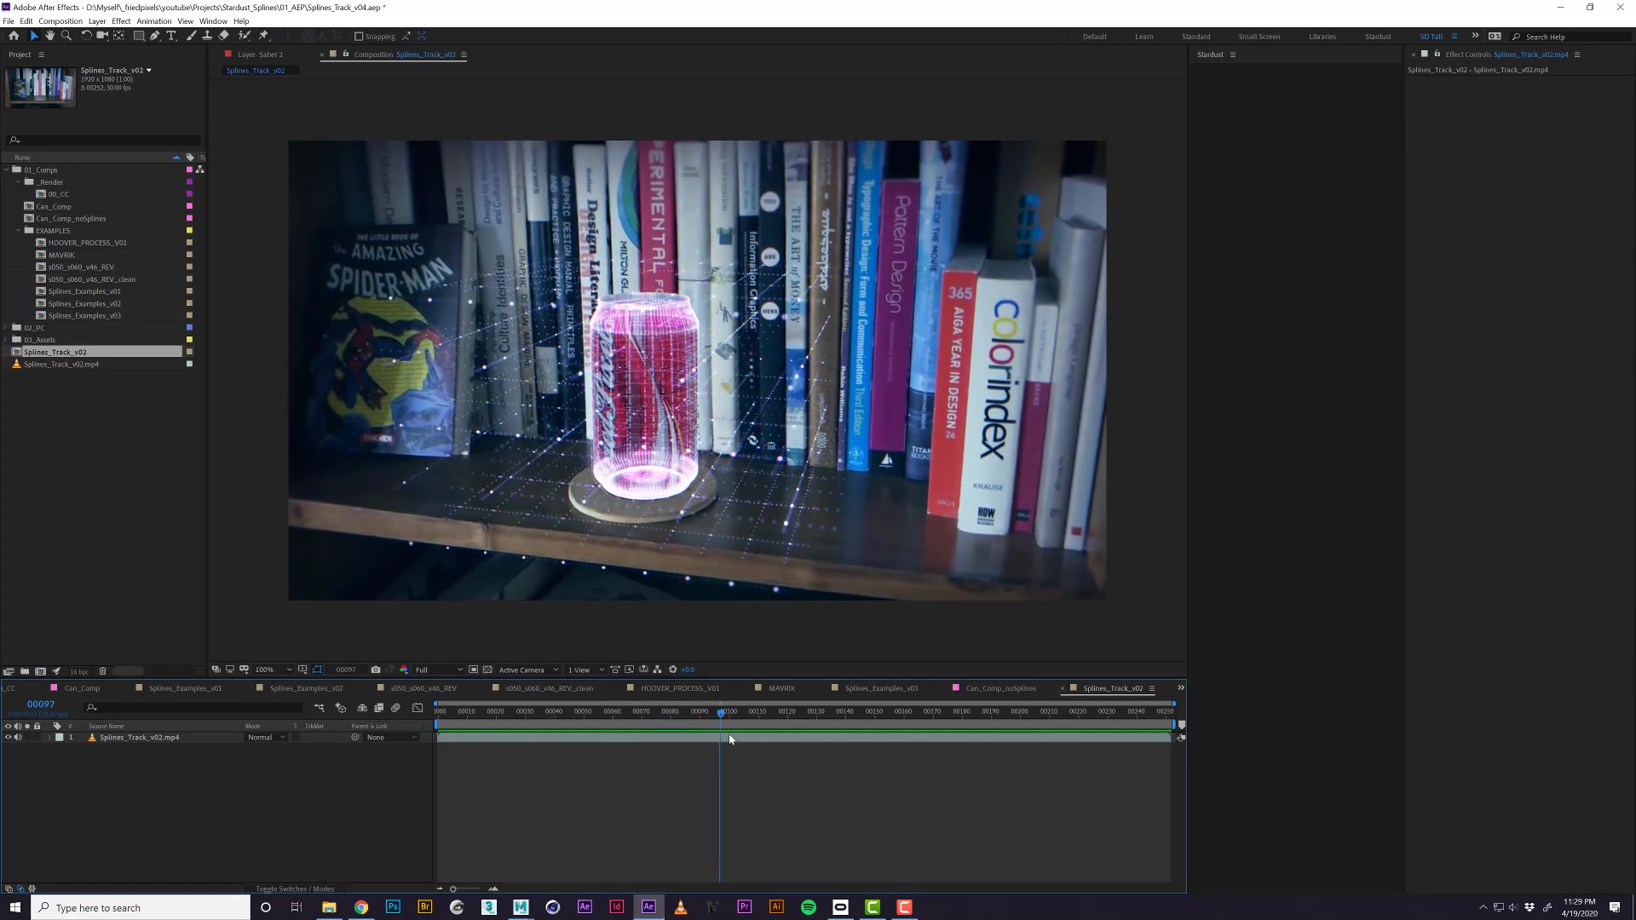Toggle mask and shape path visibility
The image size is (1636, 920).
click(317, 670)
